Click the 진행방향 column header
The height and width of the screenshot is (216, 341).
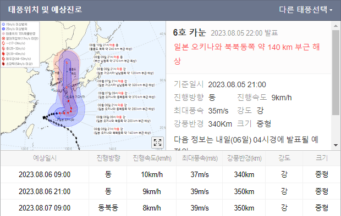[x=108, y=158]
